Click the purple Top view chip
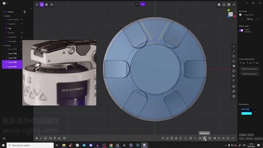This screenshot has width=263, height=148. click(143, 4)
